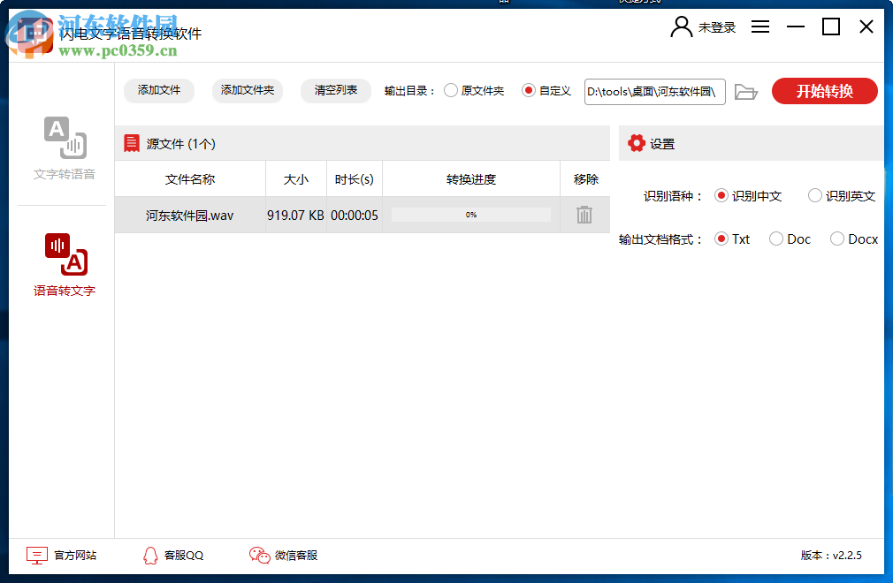Open 客服QQ support via the penguin icon
The width and height of the screenshot is (893, 583).
pos(149,555)
